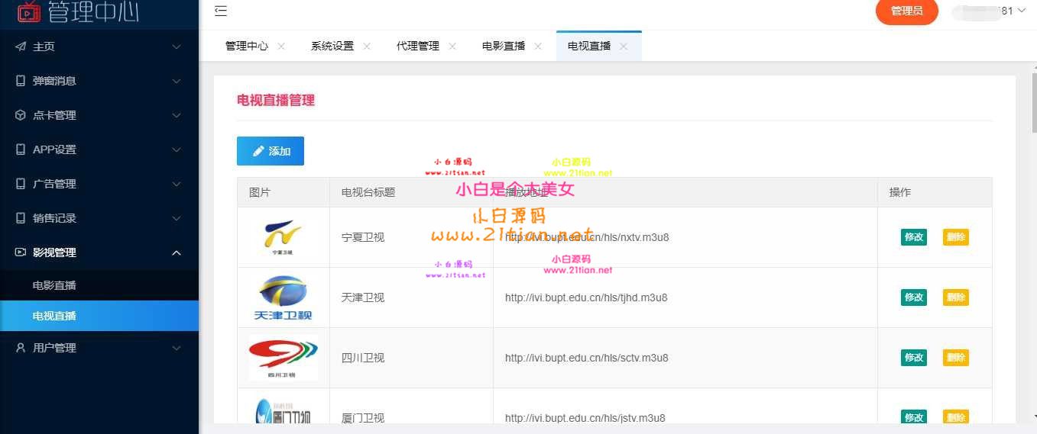Expand the 广告管理 menu chevron
Screen dimensions: 1037x434
coord(177,184)
